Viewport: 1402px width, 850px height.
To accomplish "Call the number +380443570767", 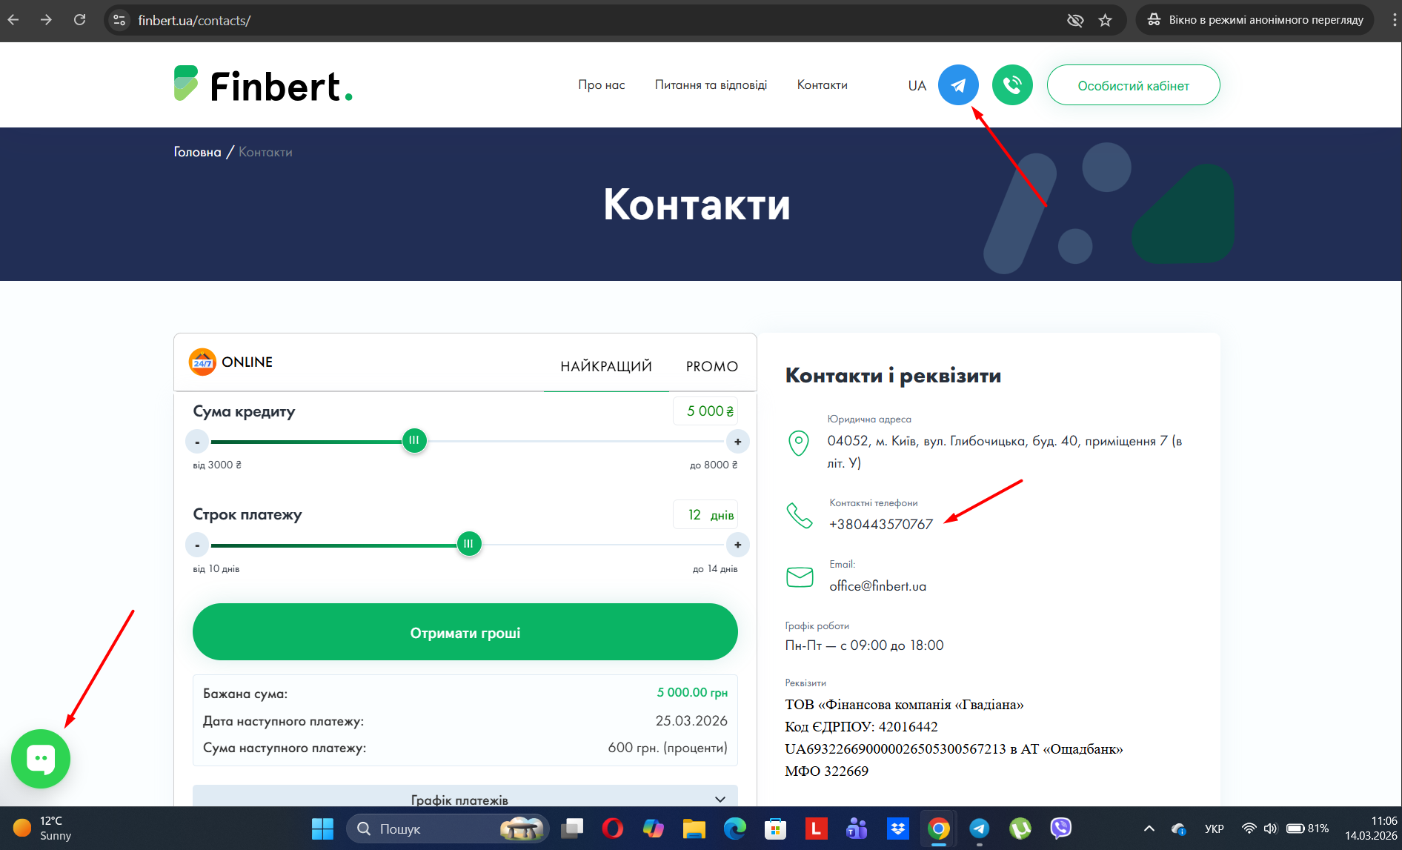I will coord(880,525).
